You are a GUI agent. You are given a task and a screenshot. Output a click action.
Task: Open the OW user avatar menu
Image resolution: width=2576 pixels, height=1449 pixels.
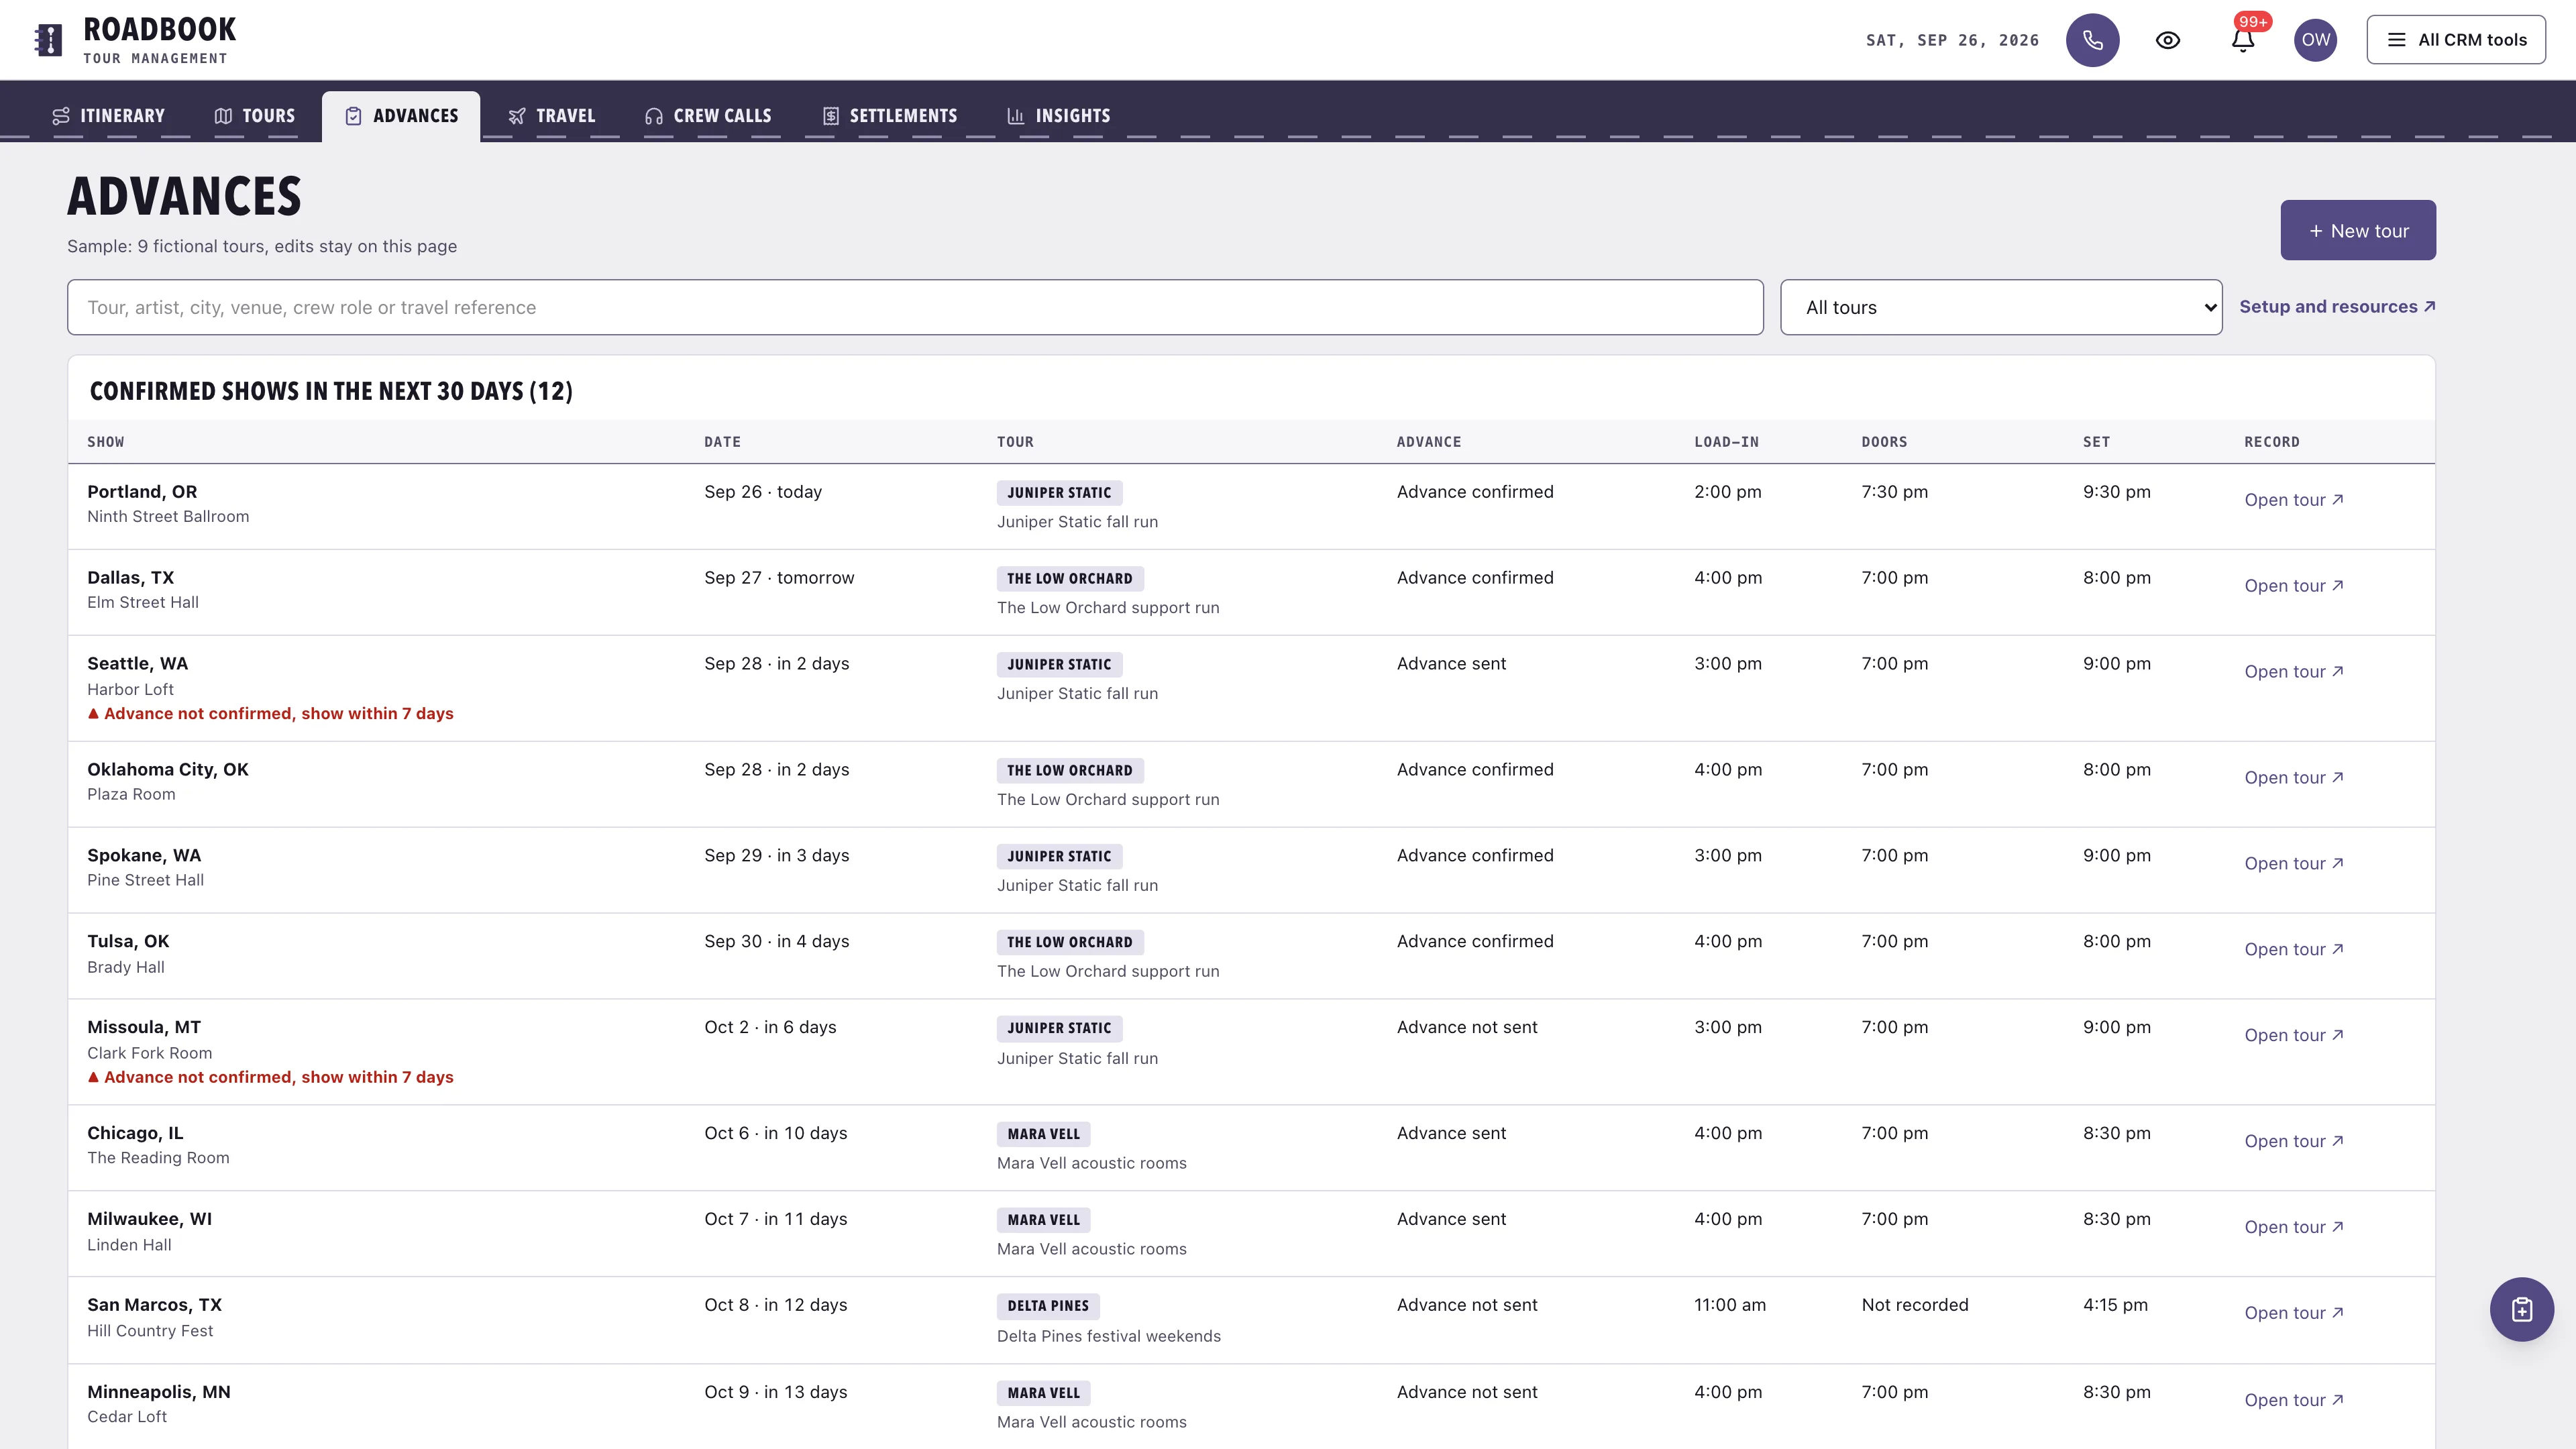coord(2316,40)
